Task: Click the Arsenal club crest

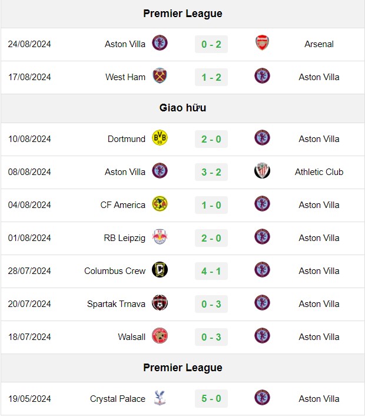Action: point(262,43)
